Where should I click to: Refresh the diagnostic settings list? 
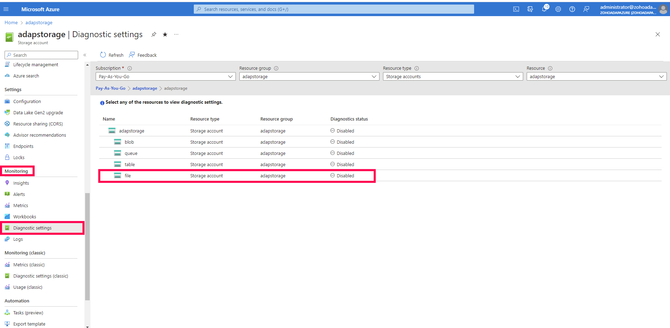[x=111, y=55]
